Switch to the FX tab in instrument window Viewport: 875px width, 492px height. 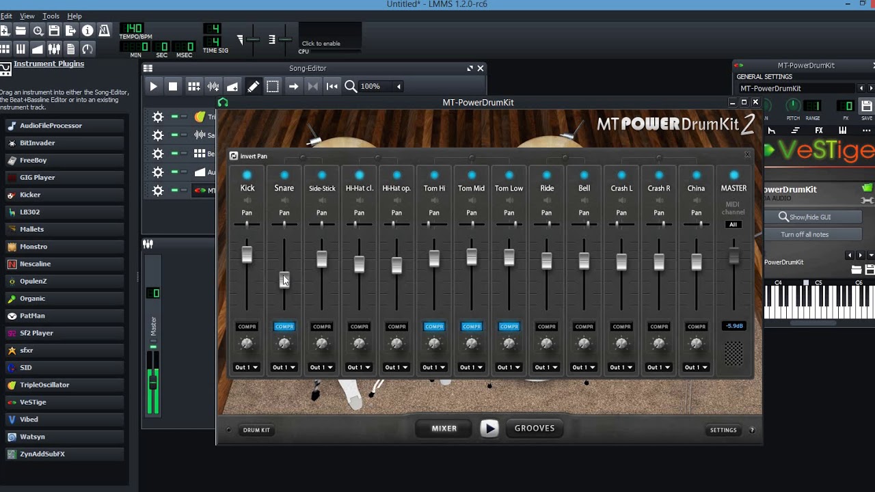click(819, 131)
